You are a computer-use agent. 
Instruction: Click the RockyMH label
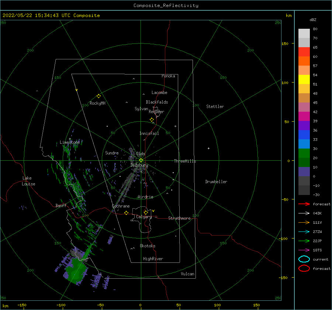(x=97, y=103)
